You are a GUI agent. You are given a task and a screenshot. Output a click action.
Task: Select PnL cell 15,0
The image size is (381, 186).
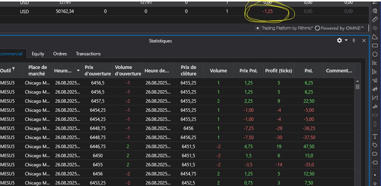click(309, 156)
